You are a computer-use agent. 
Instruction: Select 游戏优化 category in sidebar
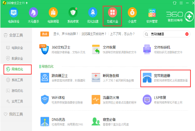pos(16,91)
